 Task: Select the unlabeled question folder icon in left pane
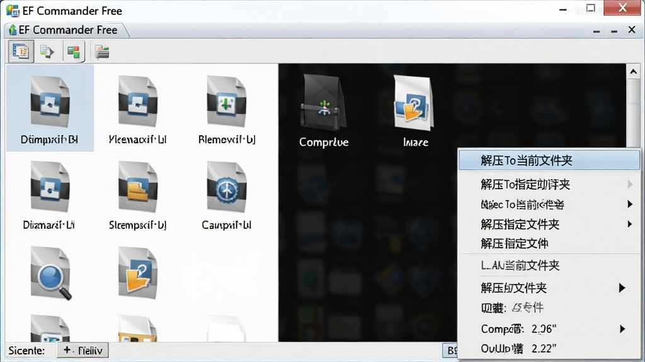point(137,273)
